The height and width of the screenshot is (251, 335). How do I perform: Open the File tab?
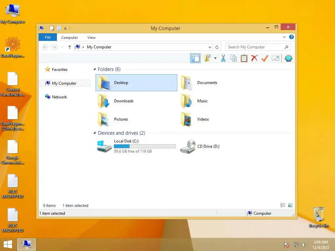[x=48, y=37]
